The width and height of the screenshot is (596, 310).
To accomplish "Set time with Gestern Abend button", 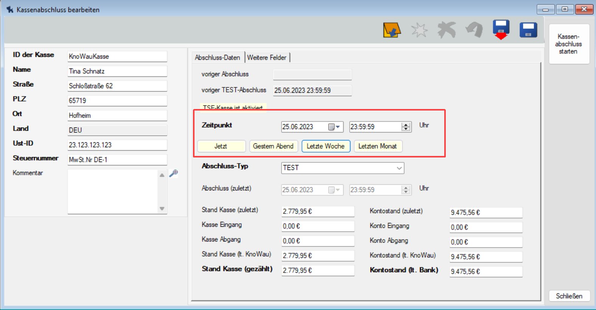I will 273,146.
